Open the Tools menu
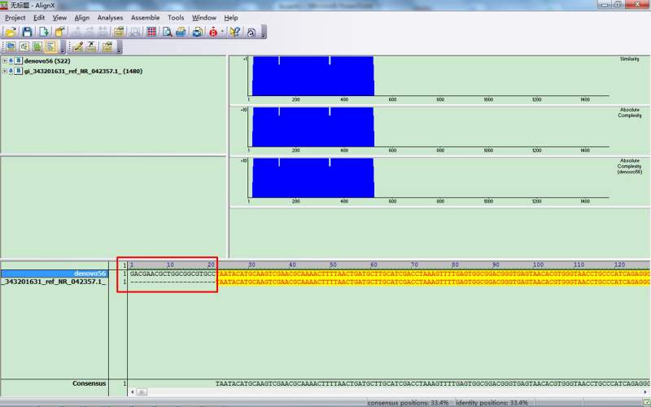 [176, 18]
